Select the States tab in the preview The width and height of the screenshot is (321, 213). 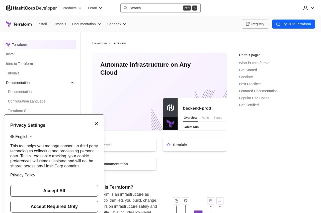click(x=218, y=118)
